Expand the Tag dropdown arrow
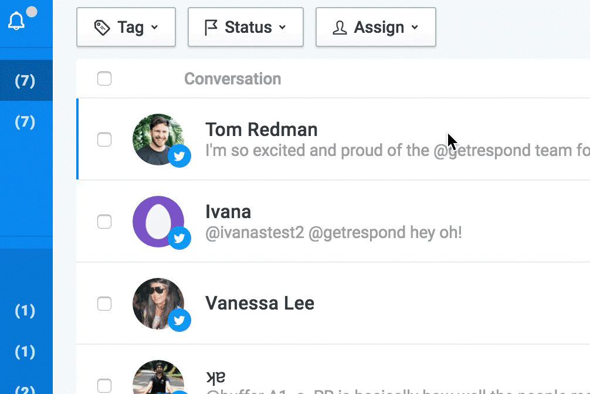 point(155,28)
